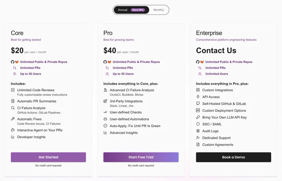The width and height of the screenshot is (282, 181).
Task: Click the Get Started button
Action: [x=49, y=157]
